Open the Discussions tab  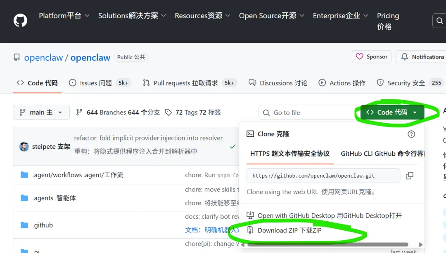click(x=278, y=83)
